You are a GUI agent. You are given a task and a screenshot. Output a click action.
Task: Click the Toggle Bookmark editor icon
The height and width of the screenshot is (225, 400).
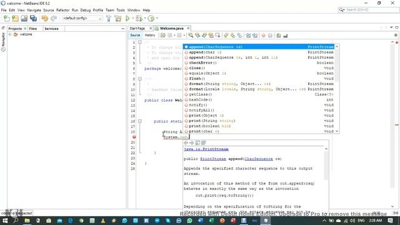(239, 36)
